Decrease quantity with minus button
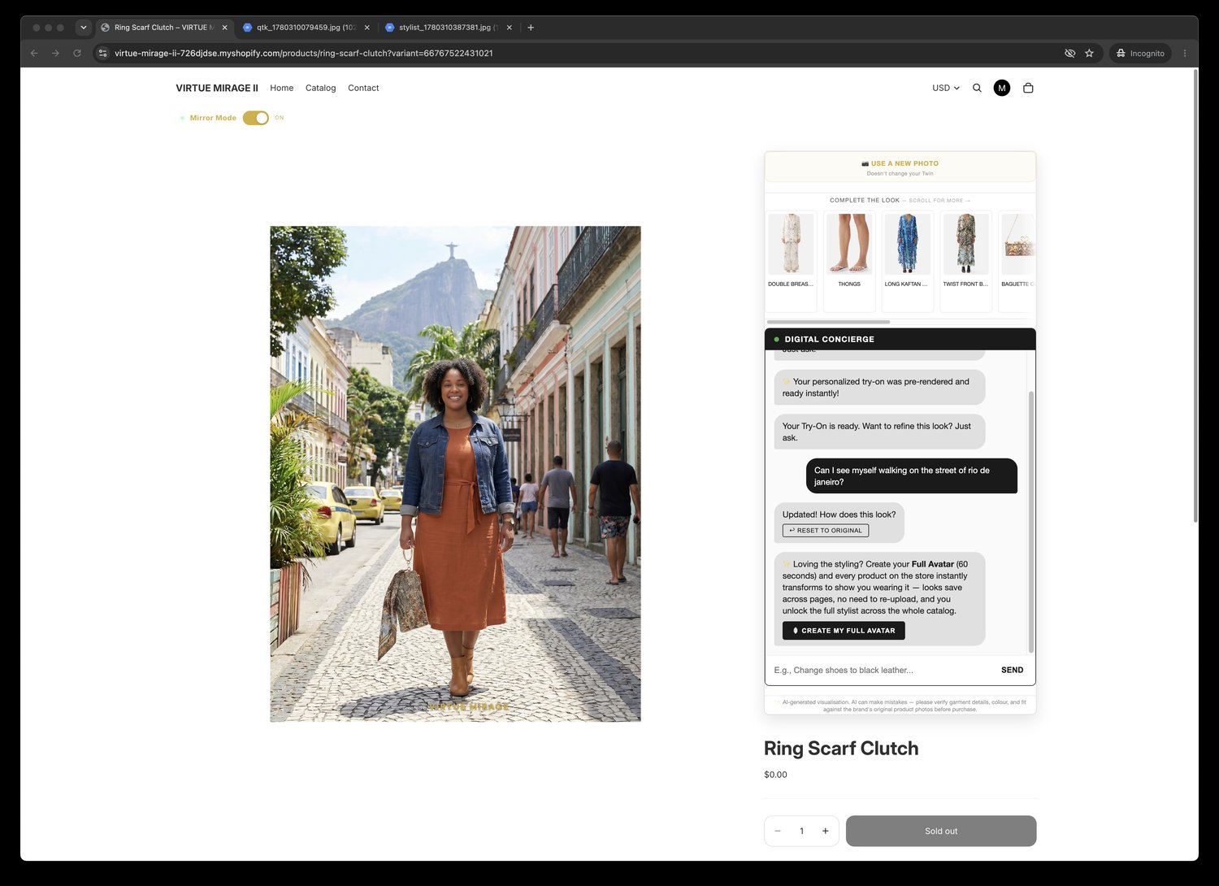 pos(778,831)
